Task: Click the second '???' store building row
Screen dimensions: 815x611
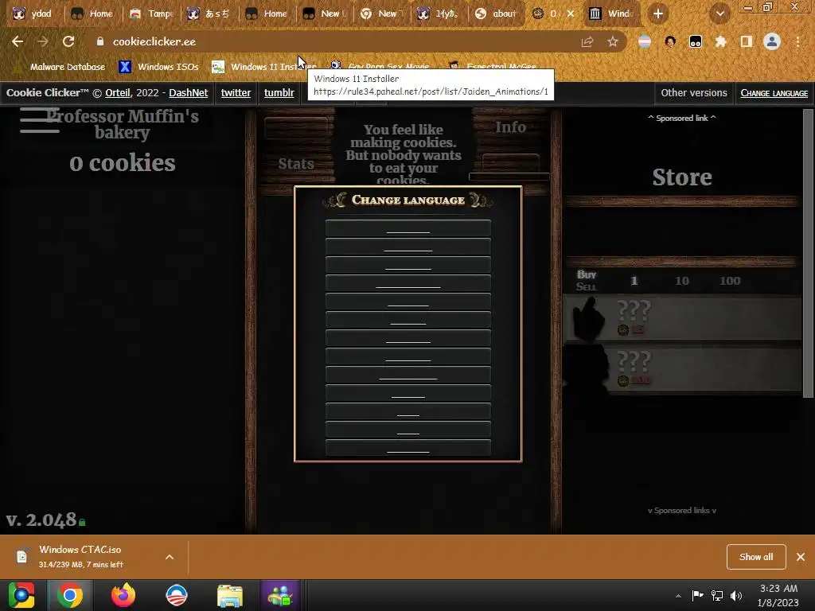Action: 682,368
